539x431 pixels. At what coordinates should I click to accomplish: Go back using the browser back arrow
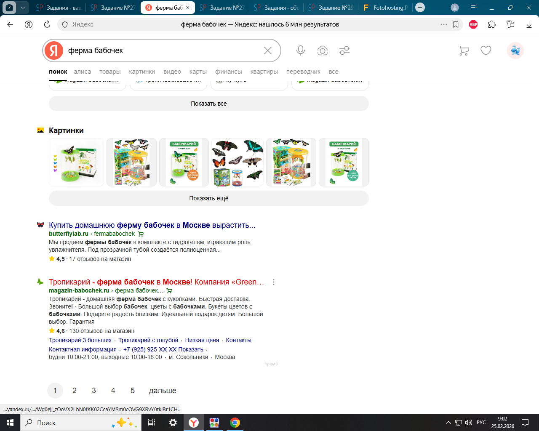[x=10, y=24]
